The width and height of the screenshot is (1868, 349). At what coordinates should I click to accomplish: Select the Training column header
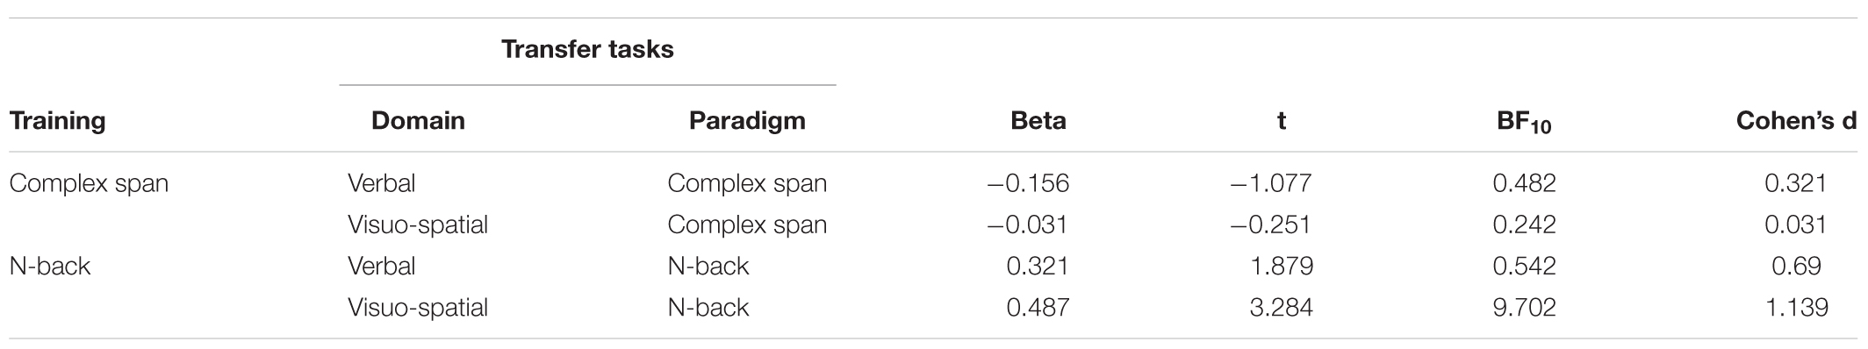point(57,120)
